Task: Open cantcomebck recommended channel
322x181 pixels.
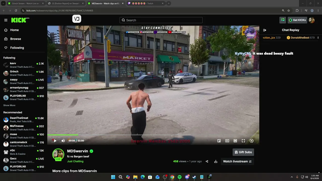Action: [24, 144]
